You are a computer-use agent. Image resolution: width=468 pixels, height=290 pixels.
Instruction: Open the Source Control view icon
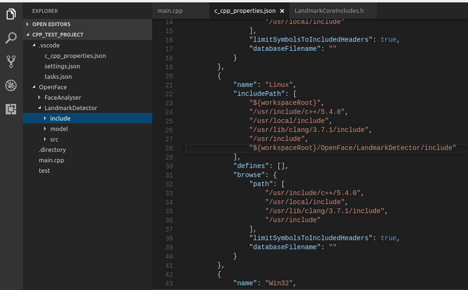tap(11, 61)
